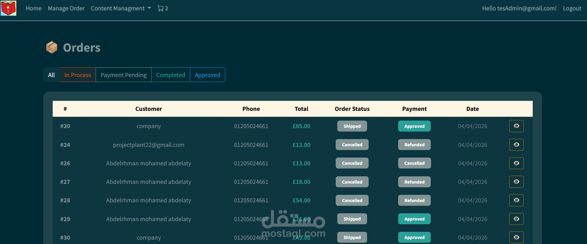The image size is (587, 244).
Task: Click Cancelled order status badge of order #26
Action: (x=352, y=163)
